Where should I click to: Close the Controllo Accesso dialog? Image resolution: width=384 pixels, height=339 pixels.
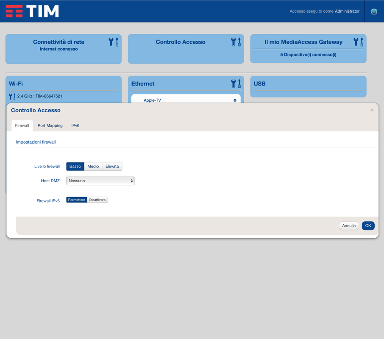coord(372,111)
